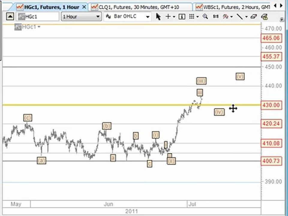Click the 420.24 price level label
This screenshot has height=216, width=288.
point(271,124)
